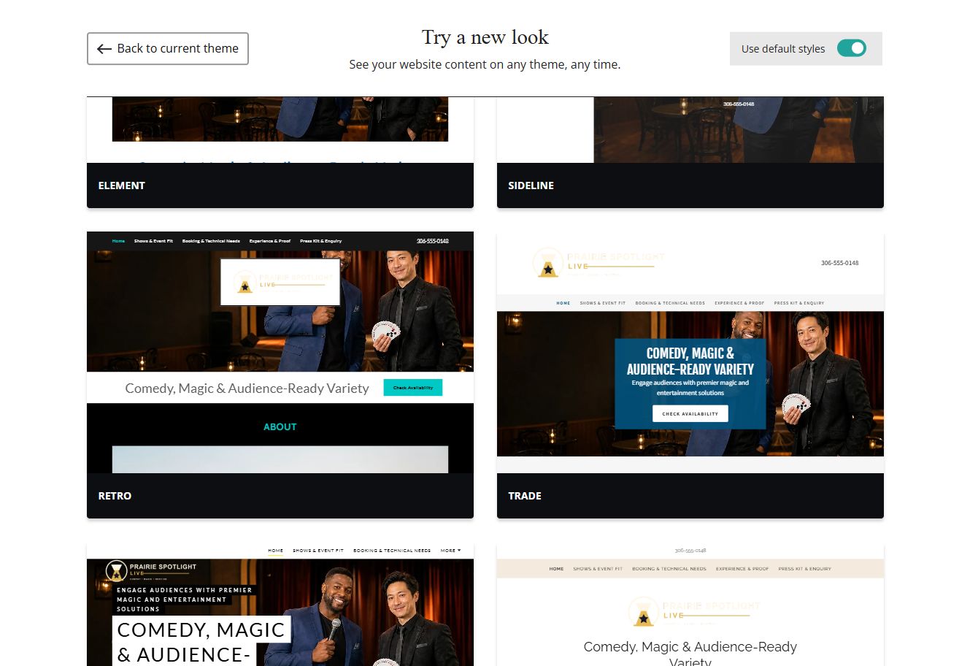Click the hourglass logo over the dark hero image
This screenshot has width=970, height=666.
(150, 570)
